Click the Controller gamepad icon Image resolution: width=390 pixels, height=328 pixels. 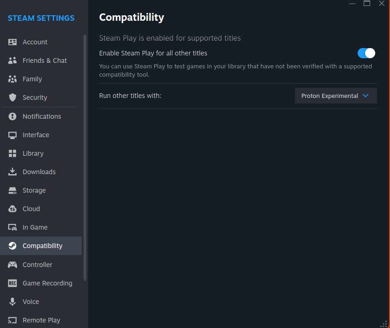click(x=12, y=265)
